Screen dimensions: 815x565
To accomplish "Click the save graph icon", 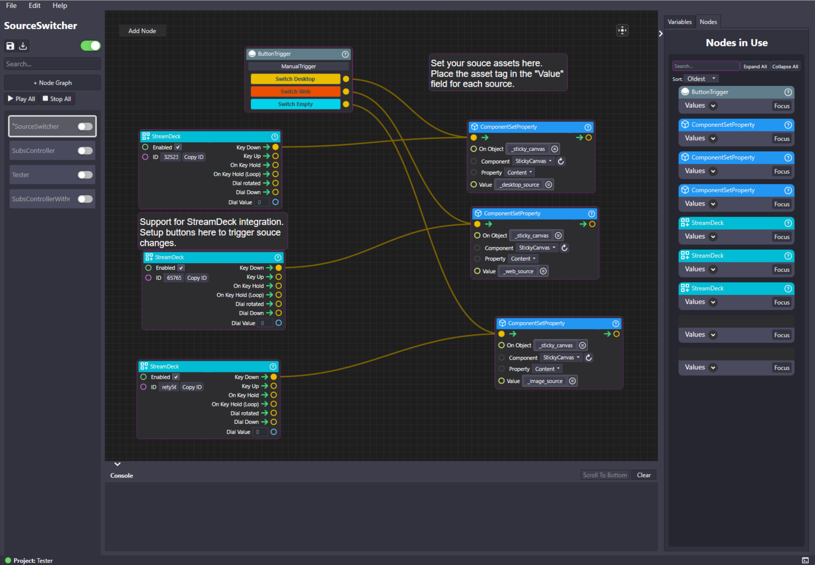I will [10, 46].
